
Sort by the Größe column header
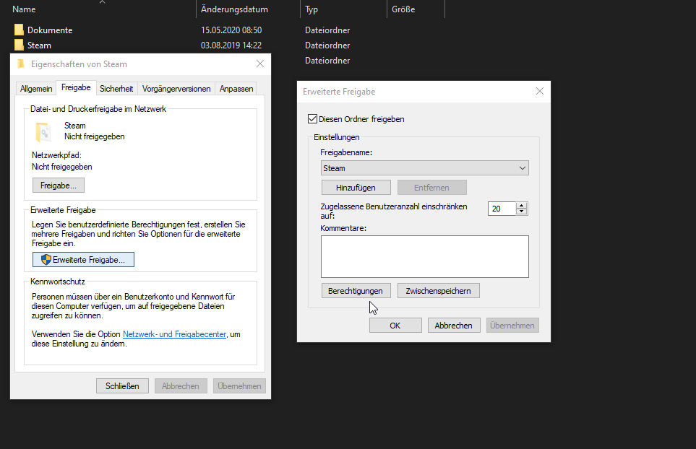pyautogui.click(x=403, y=9)
